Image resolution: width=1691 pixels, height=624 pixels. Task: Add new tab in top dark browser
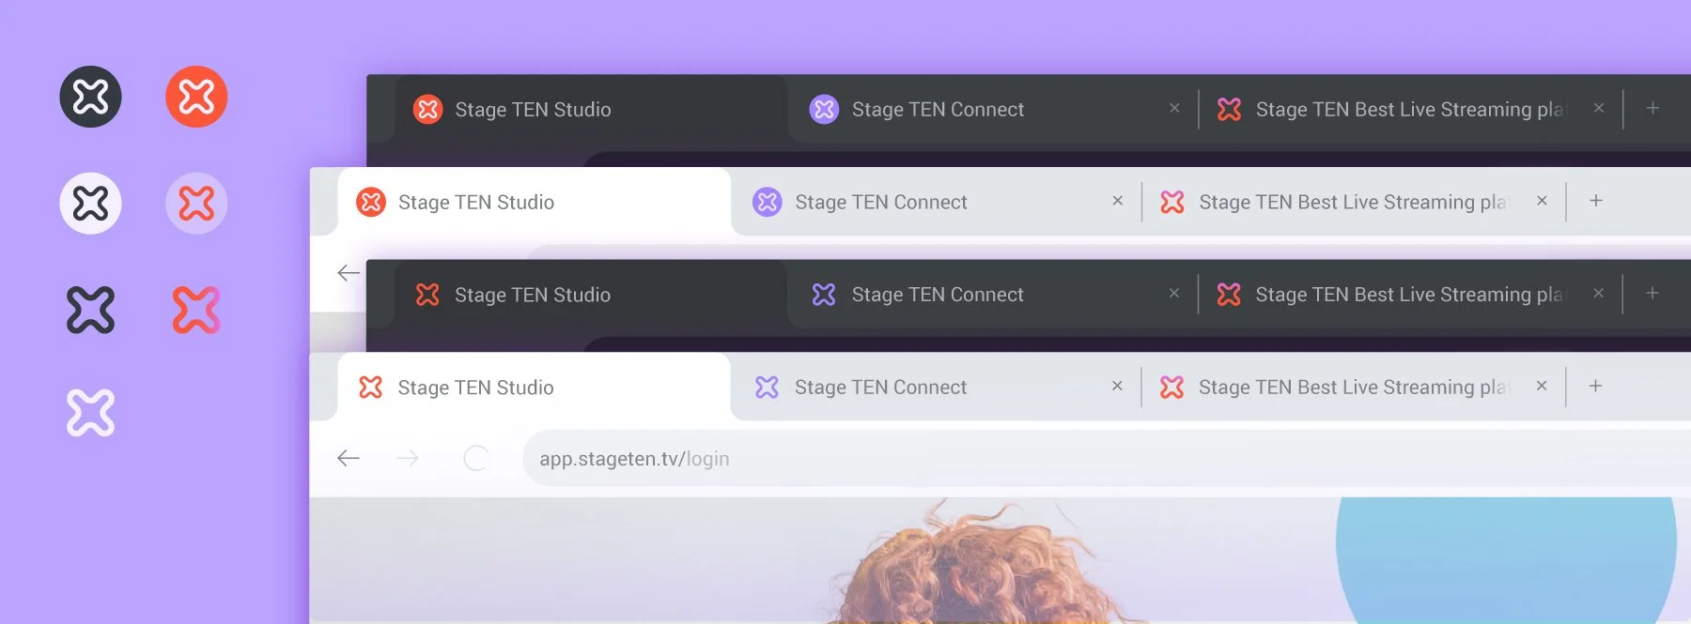pyautogui.click(x=1652, y=108)
